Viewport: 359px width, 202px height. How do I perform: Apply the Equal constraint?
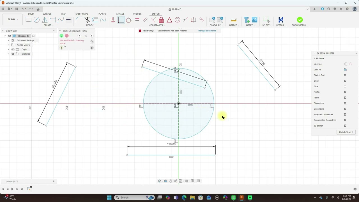(x=137, y=20)
